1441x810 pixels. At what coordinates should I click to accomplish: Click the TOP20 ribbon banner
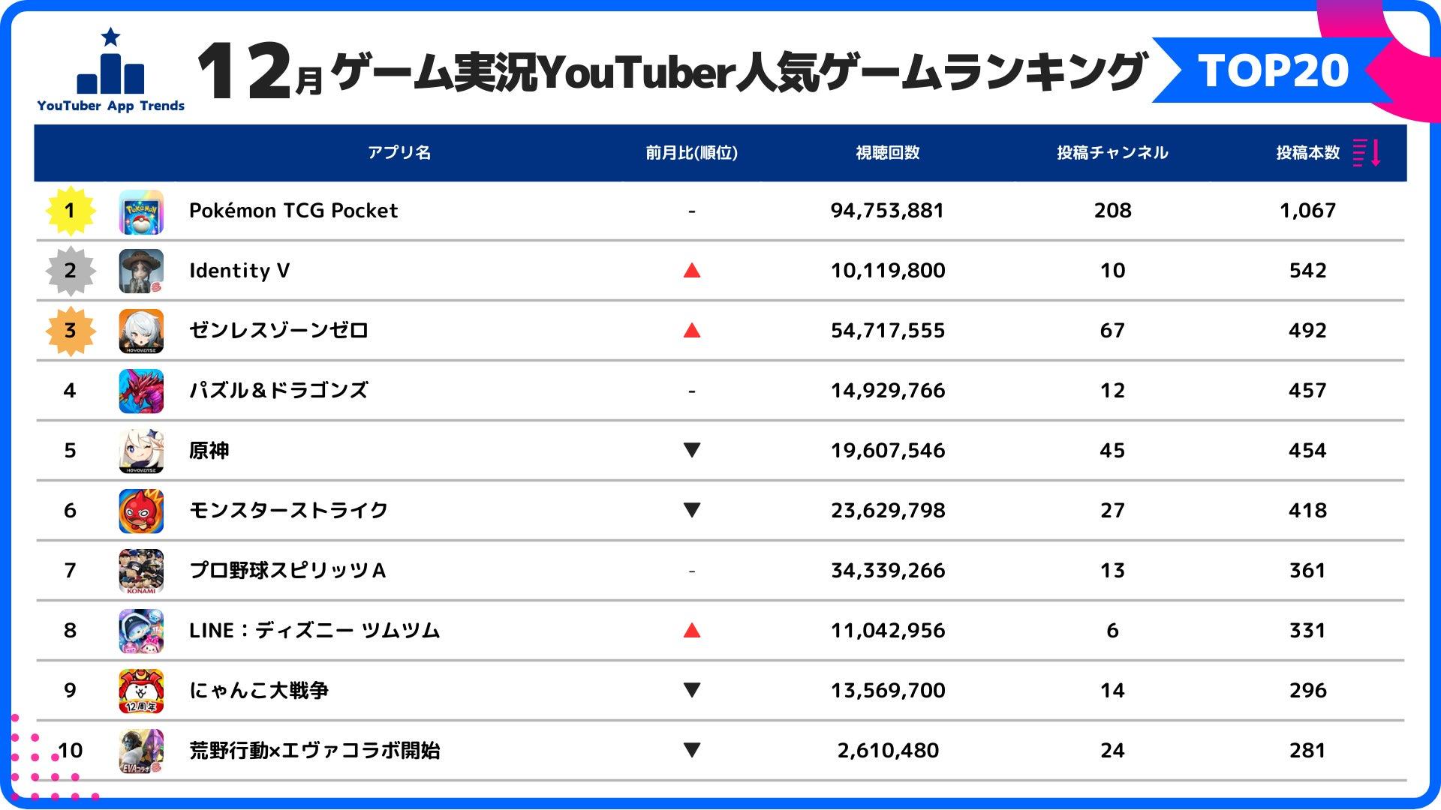click(x=1273, y=70)
